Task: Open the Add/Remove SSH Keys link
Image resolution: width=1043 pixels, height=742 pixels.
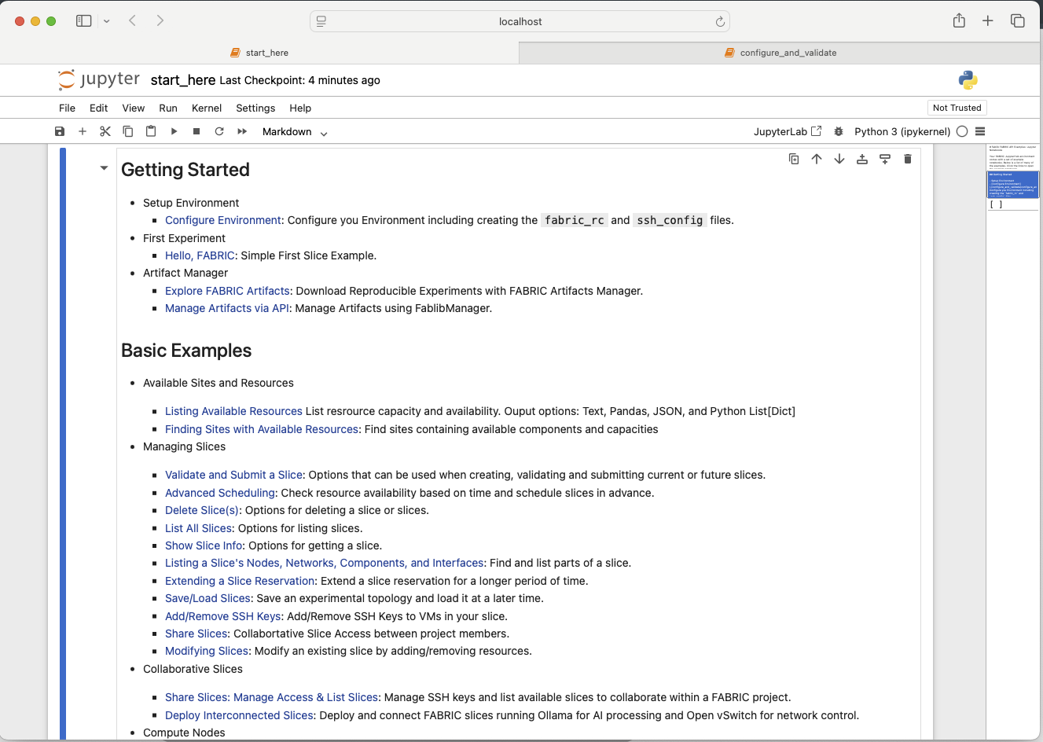Action: click(x=223, y=616)
